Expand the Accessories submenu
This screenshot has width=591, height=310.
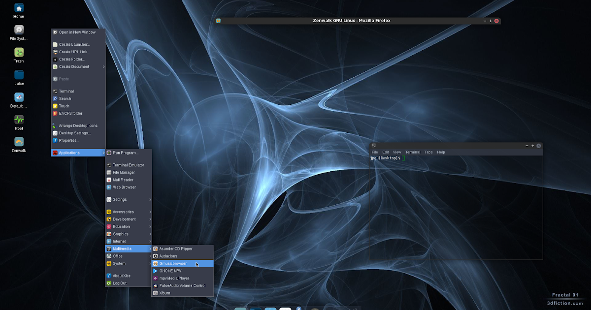click(x=122, y=212)
